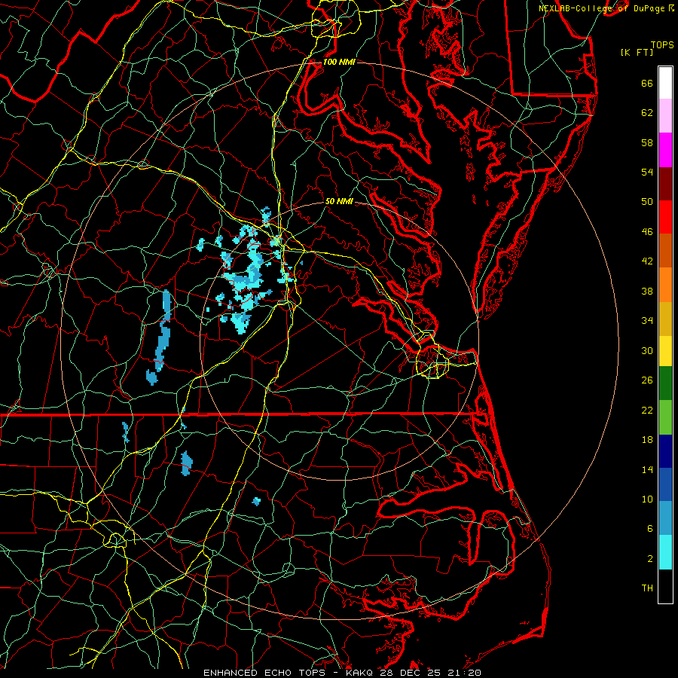Click the 'TH' legend label

click(x=647, y=588)
